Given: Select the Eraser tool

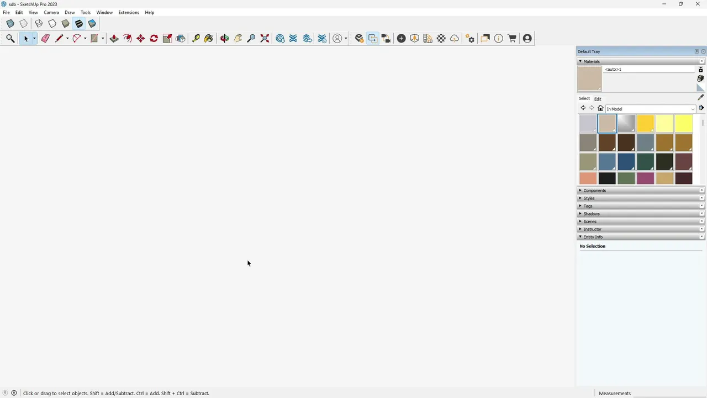Looking at the screenshot, I should (x=45, y=38).
